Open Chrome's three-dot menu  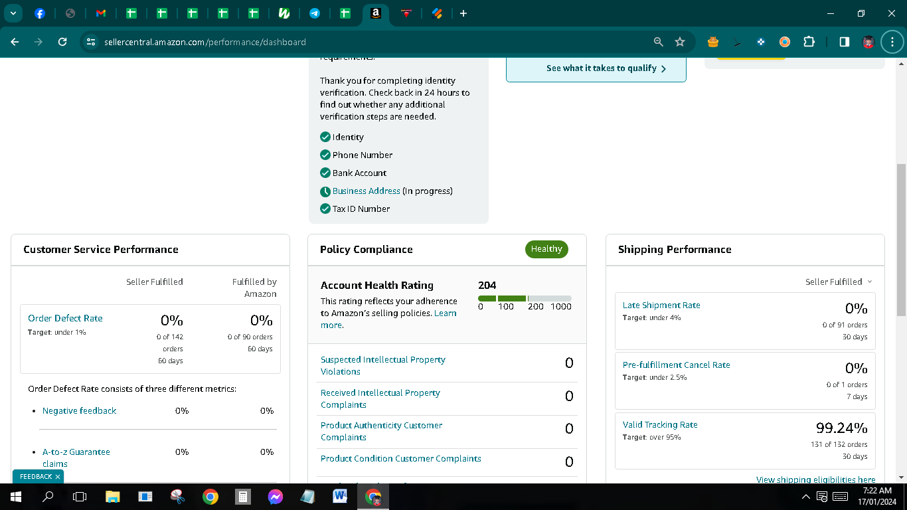click(x=892, y=42)
